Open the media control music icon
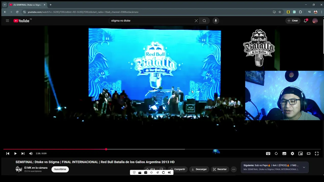Image resolution: width=324 pixels, height=182 pixels. click(309, 12)
